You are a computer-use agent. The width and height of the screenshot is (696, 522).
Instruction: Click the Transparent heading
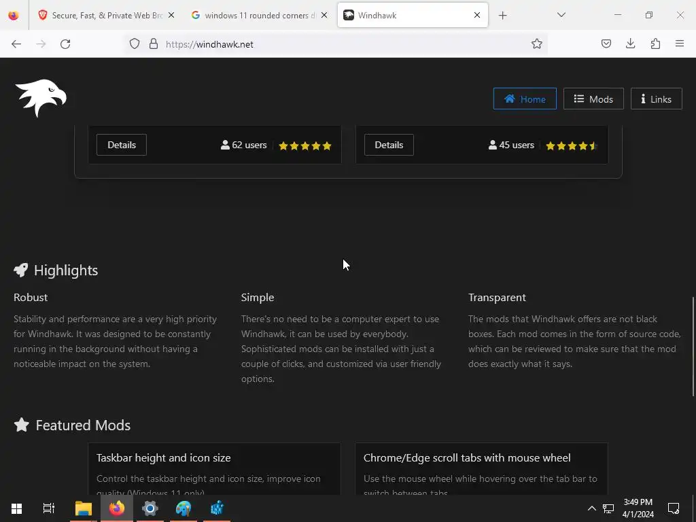point(497,298)
